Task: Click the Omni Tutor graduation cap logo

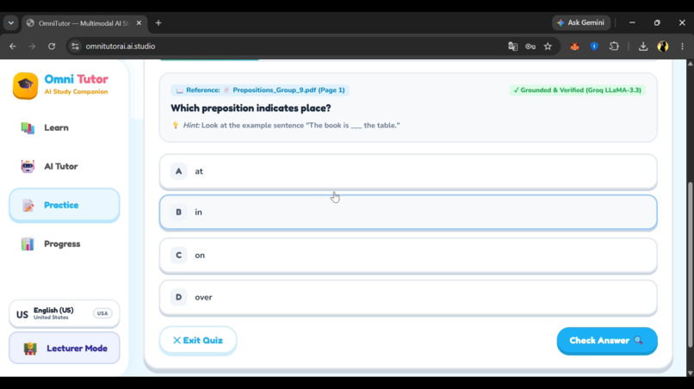Action: pyautogui.click(x=25, y=85)
